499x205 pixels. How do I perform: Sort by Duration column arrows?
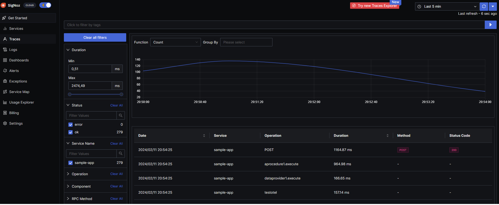[388, 136]
